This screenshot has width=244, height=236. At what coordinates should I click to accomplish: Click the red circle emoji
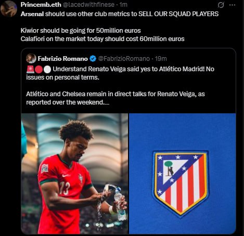pos(38,70)
